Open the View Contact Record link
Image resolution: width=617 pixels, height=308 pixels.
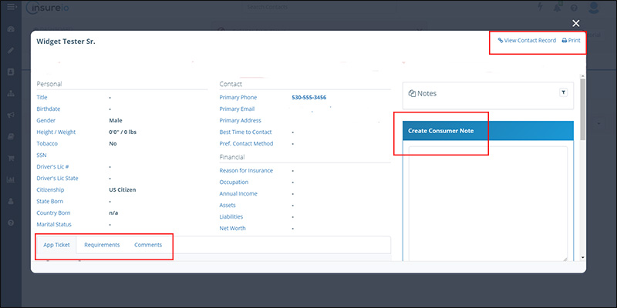click(527, 41)
